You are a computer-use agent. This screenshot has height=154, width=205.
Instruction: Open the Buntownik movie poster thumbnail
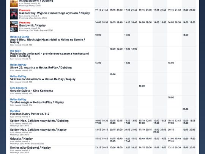pyautogui.click(x=14, y=26)
